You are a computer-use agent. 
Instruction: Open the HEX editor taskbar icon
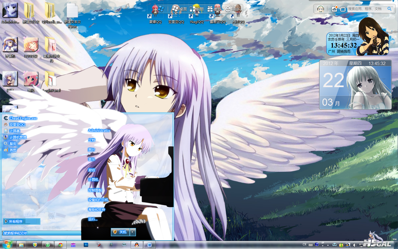pos(73,245)
